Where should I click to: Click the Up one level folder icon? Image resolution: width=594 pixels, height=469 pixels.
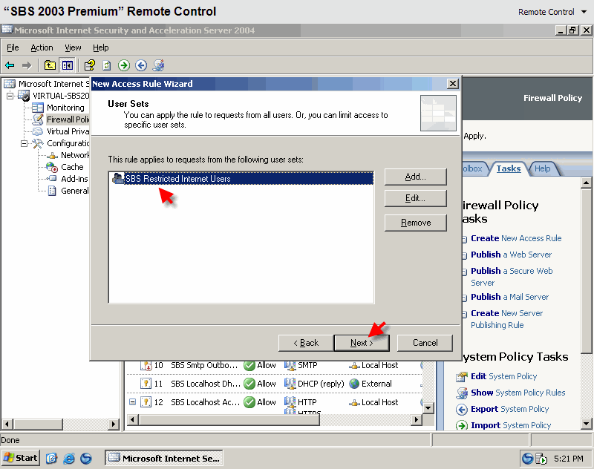pyautogui.click(x=50, y=65)
